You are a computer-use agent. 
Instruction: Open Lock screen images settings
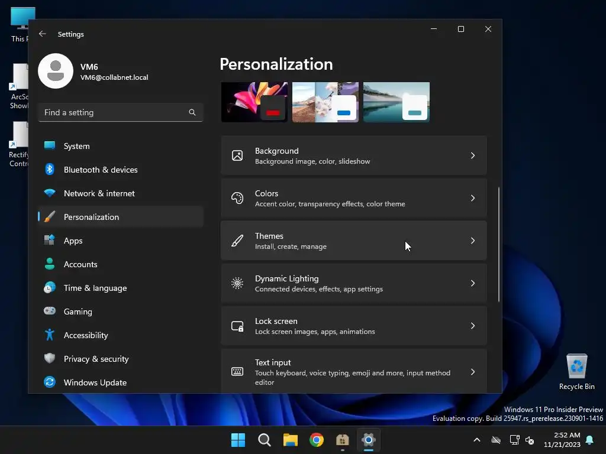point(354,326)
